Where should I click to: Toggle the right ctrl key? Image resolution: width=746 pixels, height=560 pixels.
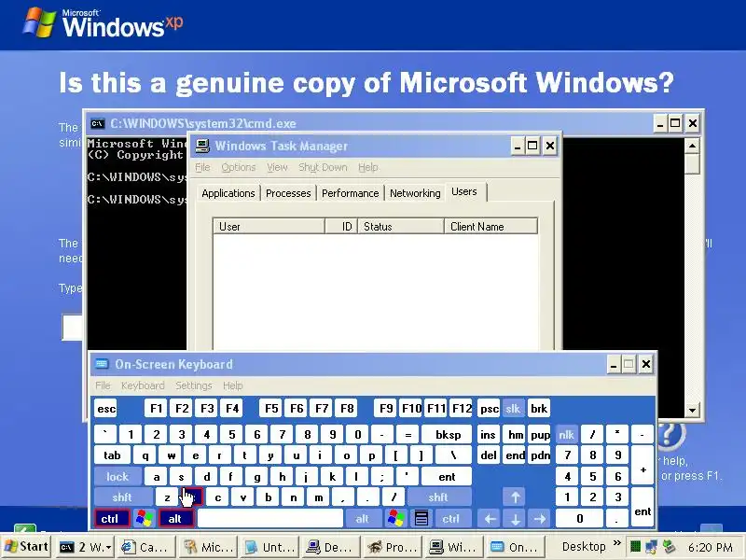pyautogui.click(x=451, y=518)
